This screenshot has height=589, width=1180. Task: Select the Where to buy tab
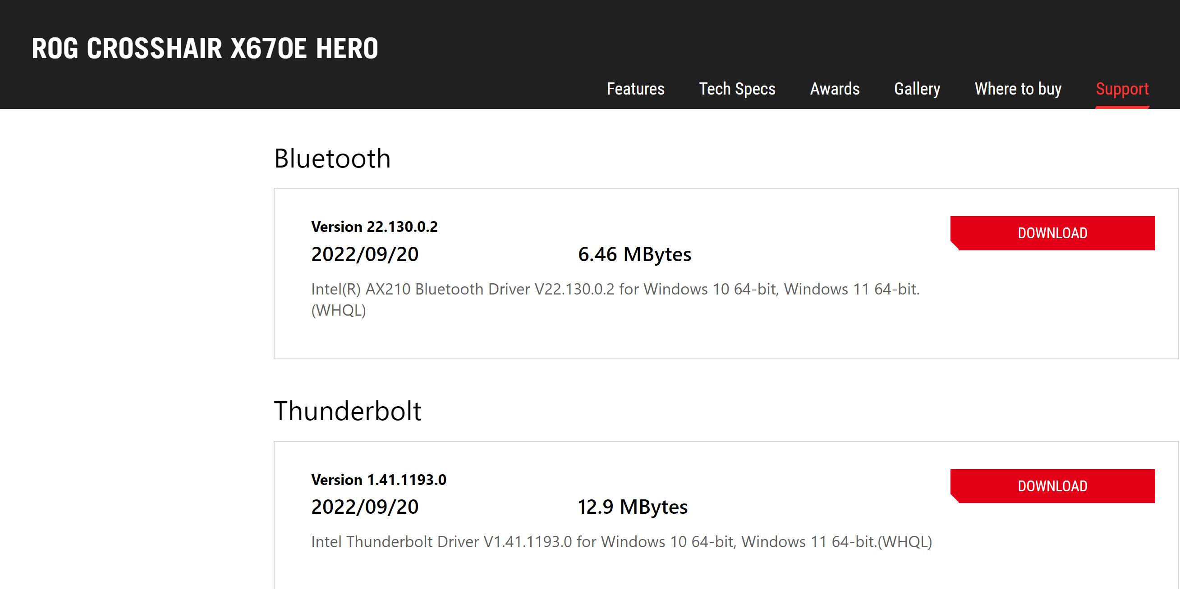click(1018, 89)
